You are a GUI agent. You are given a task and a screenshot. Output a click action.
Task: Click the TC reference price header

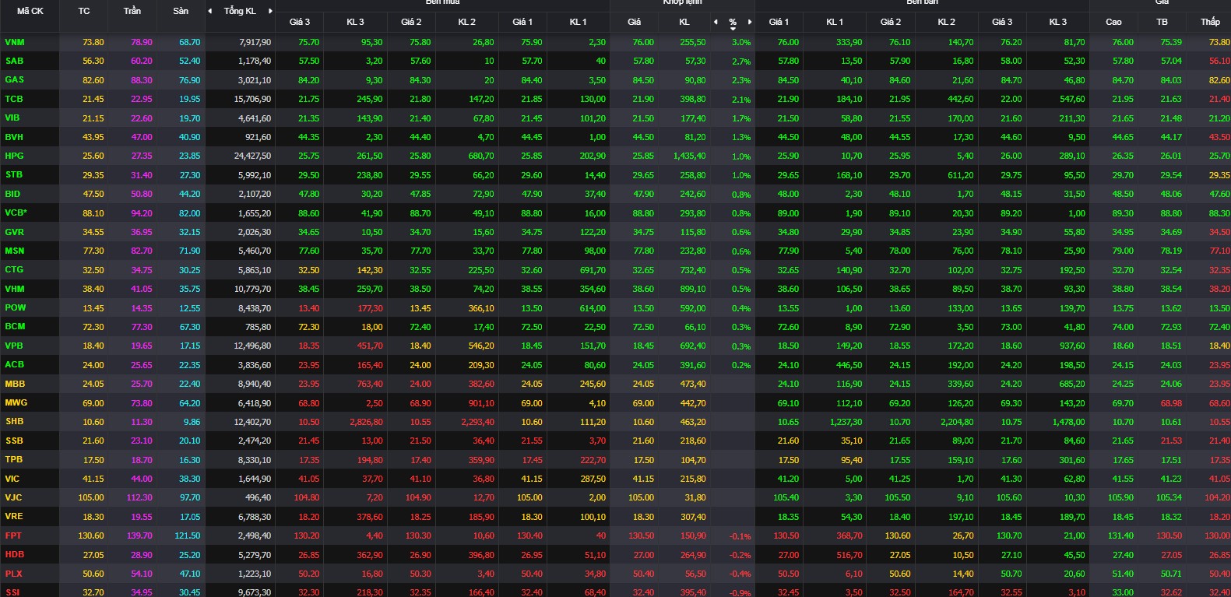point(84,11)
